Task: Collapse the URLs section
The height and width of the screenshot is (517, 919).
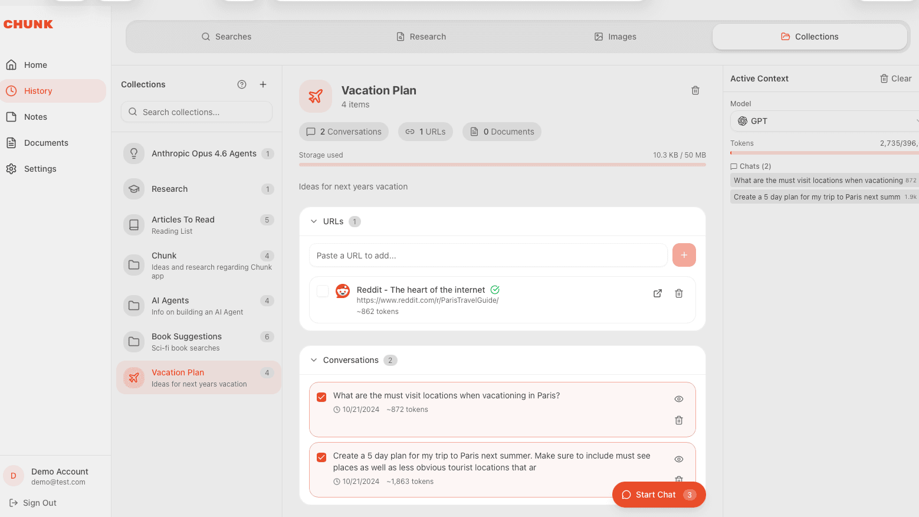Action: pos(314,221)
